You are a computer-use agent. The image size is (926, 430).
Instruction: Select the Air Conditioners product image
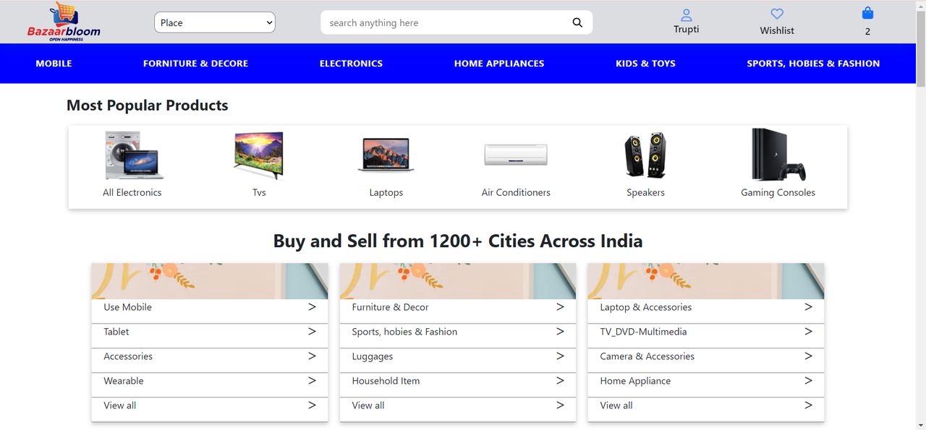[516, 155]
